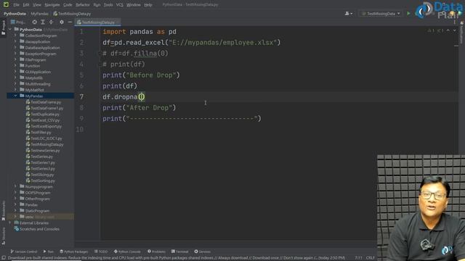
Task: Expand the External Libraries node
Action: [10, 223]
